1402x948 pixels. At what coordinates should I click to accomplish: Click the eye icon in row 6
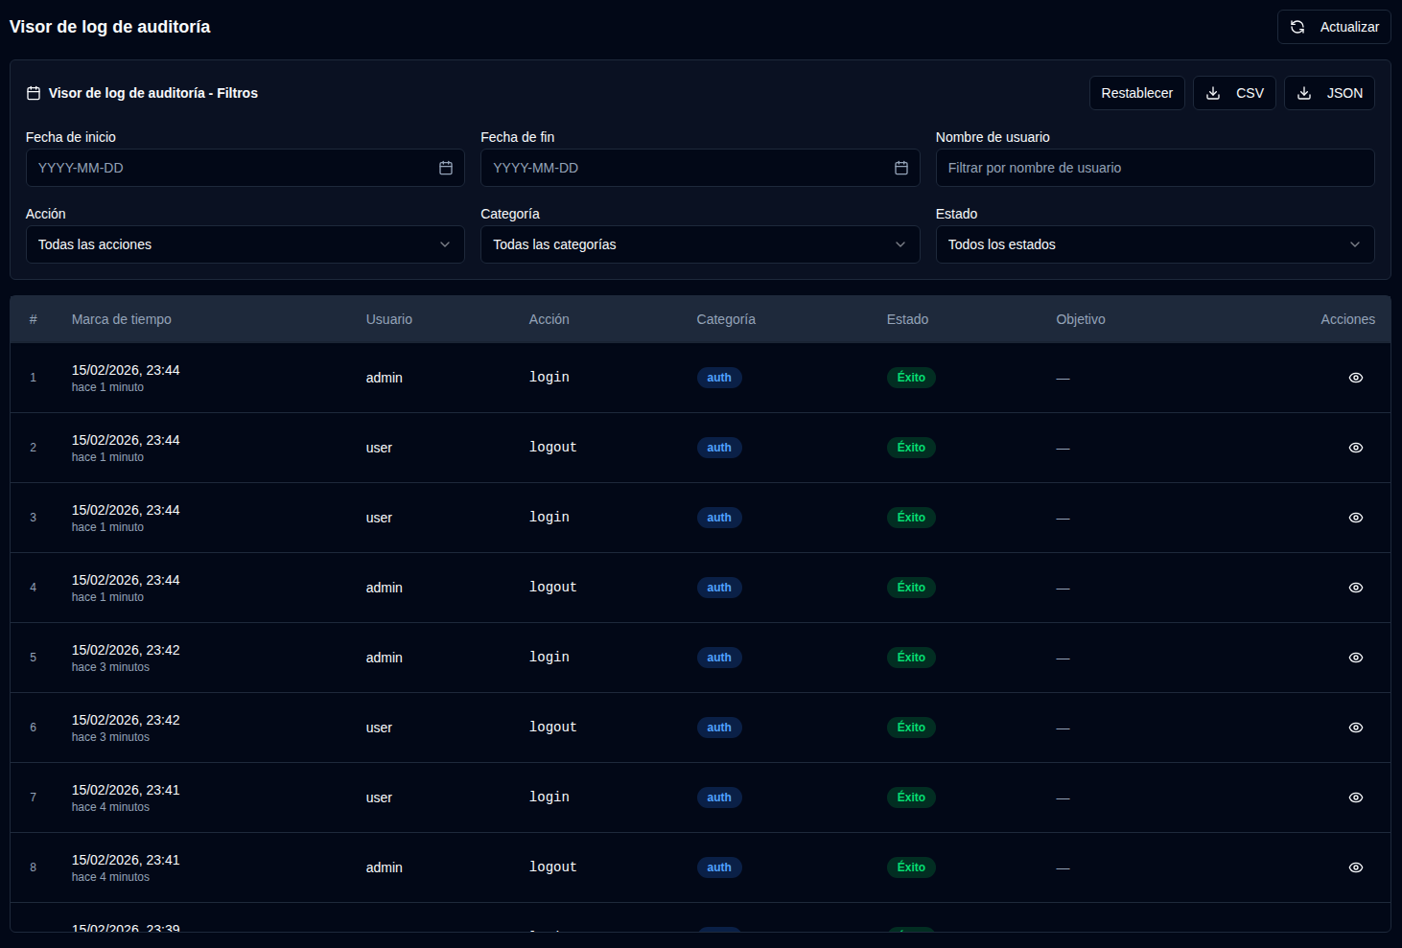1355,728
